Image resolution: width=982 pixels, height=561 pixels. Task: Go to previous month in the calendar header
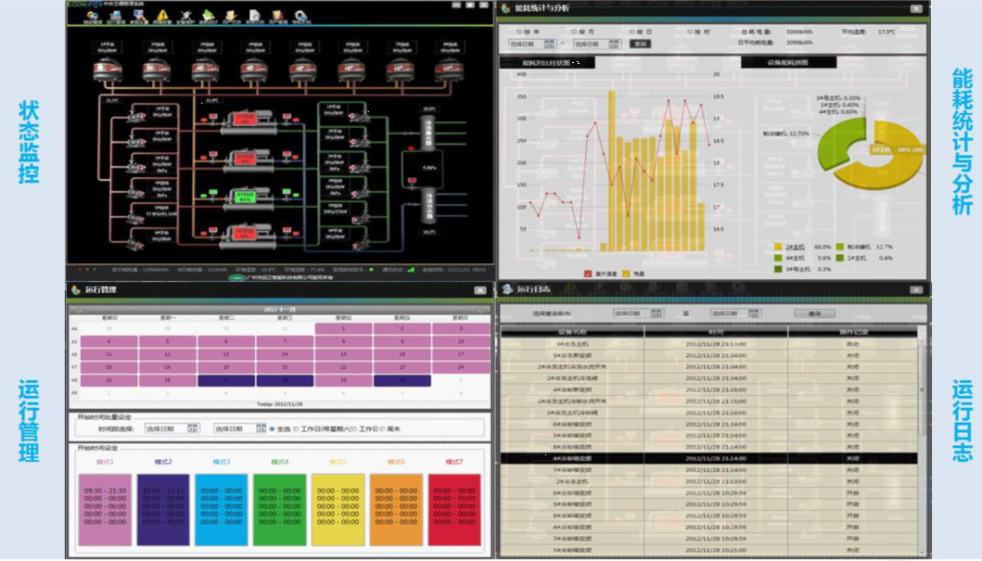[78, 310]
